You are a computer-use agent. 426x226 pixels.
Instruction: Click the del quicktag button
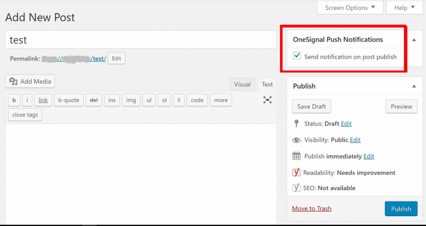click(94, 100)
